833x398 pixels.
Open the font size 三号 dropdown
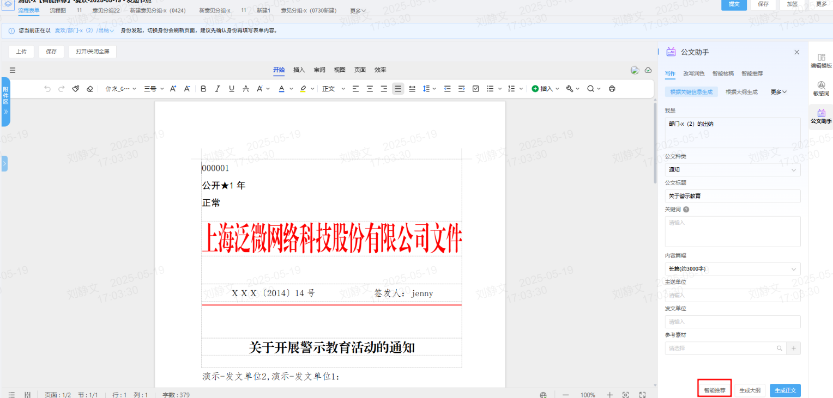(153, 89)
